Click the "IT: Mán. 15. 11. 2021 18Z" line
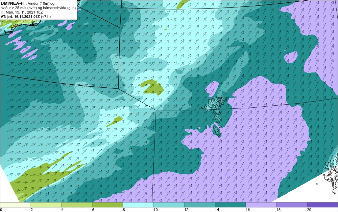 coord(22,12)
